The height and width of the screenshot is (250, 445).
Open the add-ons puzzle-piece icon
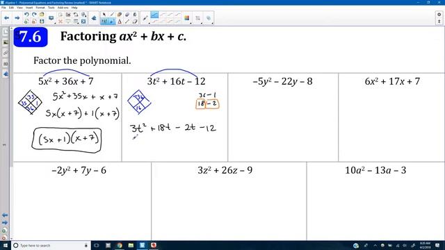coord(94,18)
